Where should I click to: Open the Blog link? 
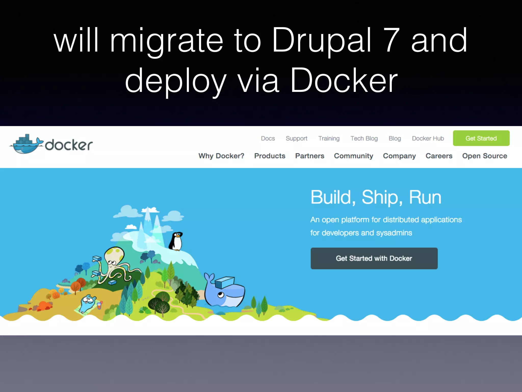pos(395,138)
